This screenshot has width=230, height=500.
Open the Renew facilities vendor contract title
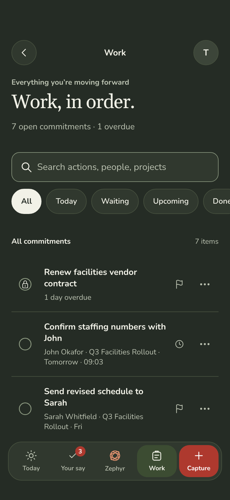pyautogui.click(x=91, y=278)
